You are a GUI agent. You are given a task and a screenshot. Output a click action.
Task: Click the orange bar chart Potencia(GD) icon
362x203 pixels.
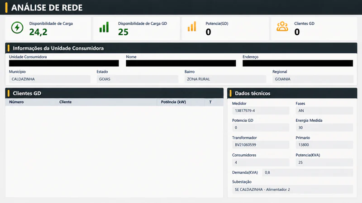192,27
